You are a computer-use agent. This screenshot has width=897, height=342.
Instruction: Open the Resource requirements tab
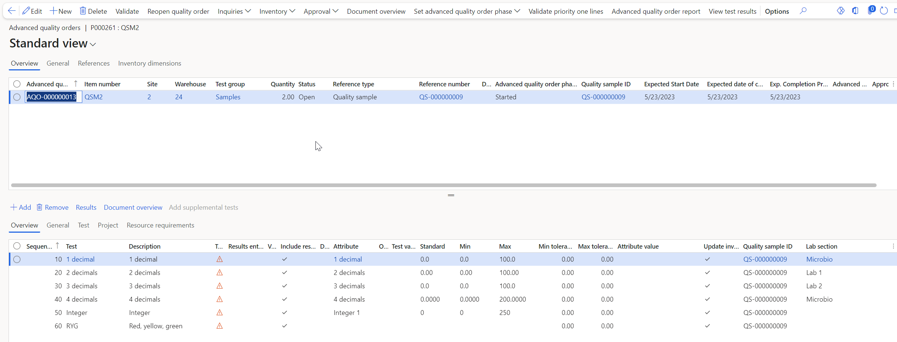point(160,225)
